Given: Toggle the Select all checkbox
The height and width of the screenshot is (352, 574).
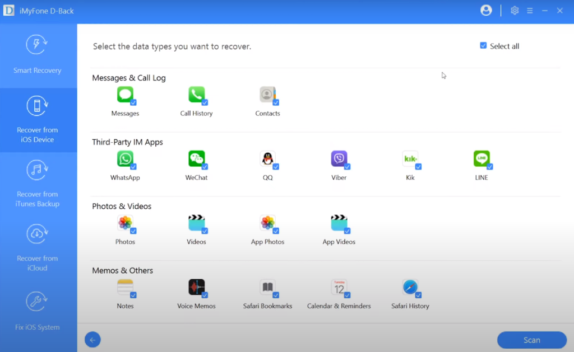Looking at the screenshot, I should (x=483, y=46).
